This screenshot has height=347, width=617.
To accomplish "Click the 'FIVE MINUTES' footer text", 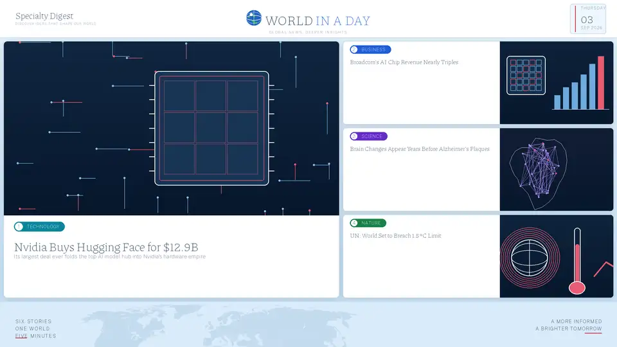I will (36, 336).
